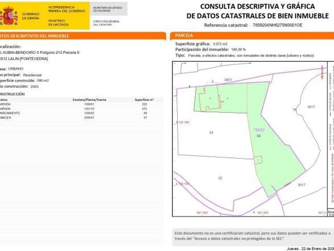Viewport: 334px width, 251px height.
Task: Click the red north arrow on the map
Action: click(x=323, y=73)
